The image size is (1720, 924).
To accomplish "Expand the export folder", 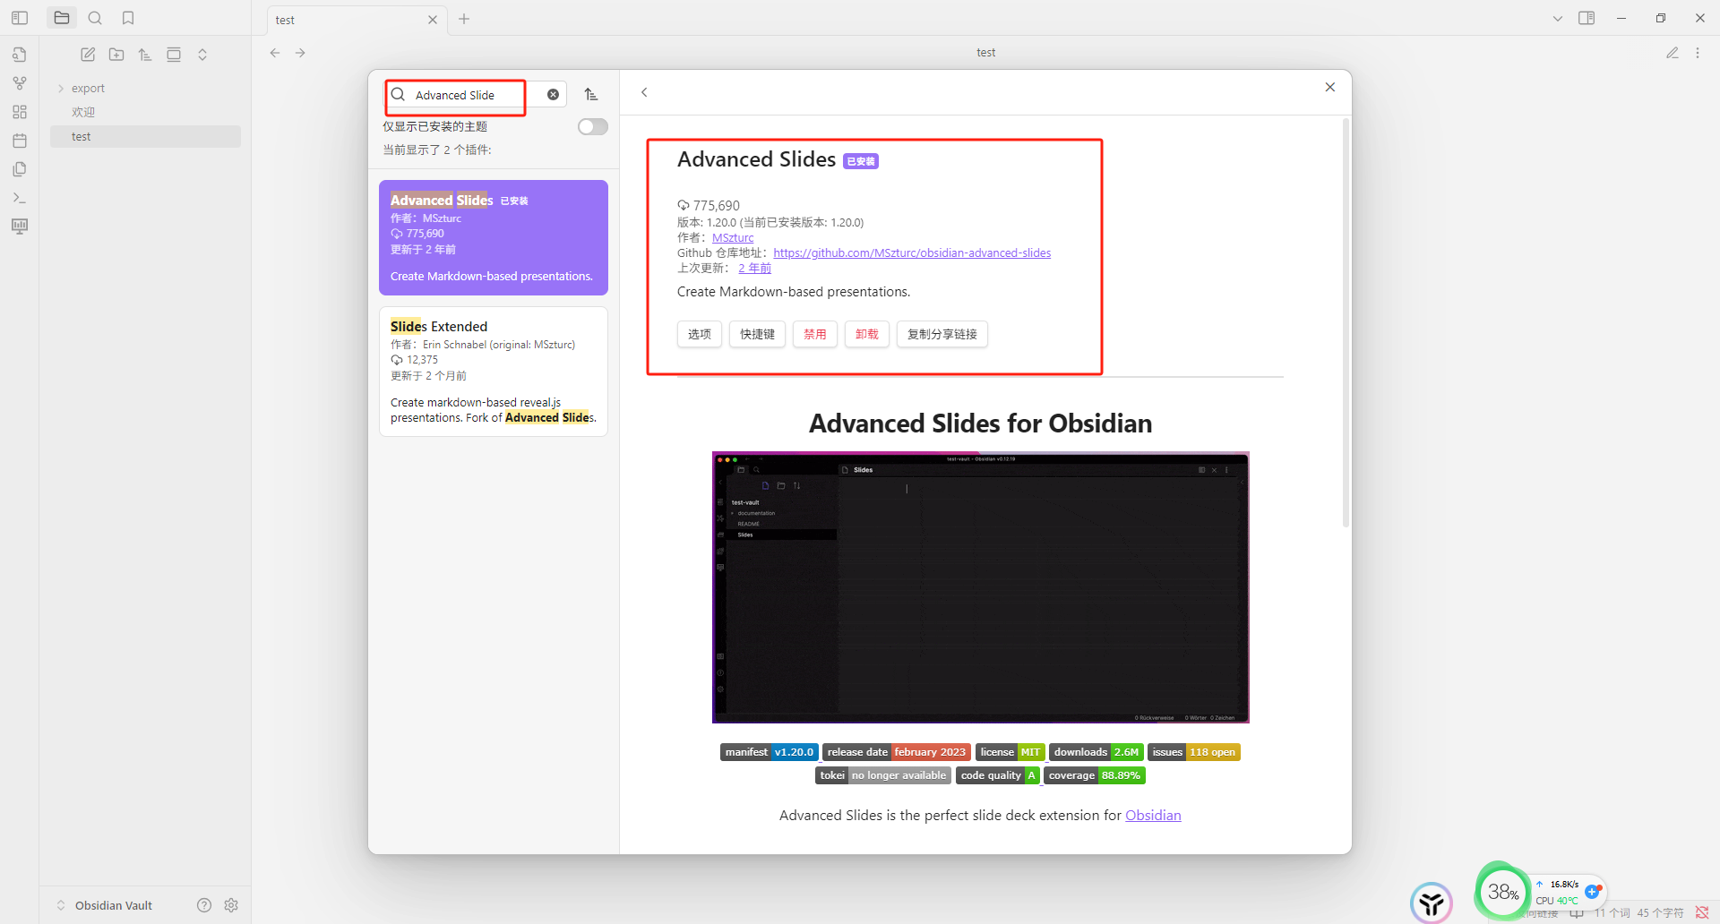I will (x=60, y=87).
